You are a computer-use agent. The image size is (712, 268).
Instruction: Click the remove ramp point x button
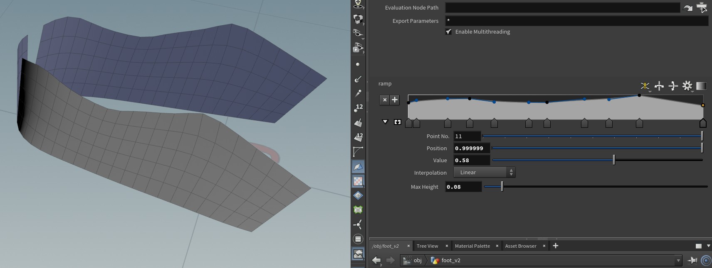(x=385, y=100)
